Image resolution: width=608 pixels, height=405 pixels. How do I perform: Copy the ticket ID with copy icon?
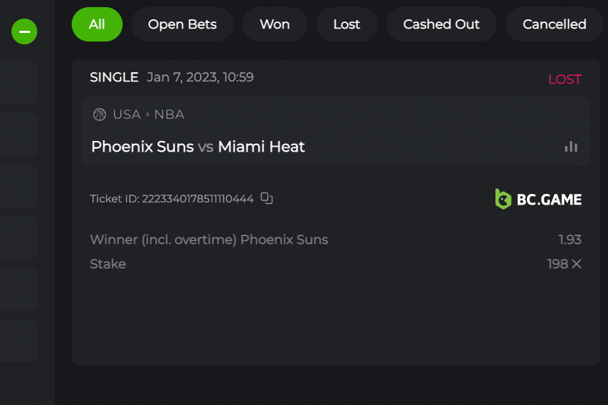pos(267,198)
